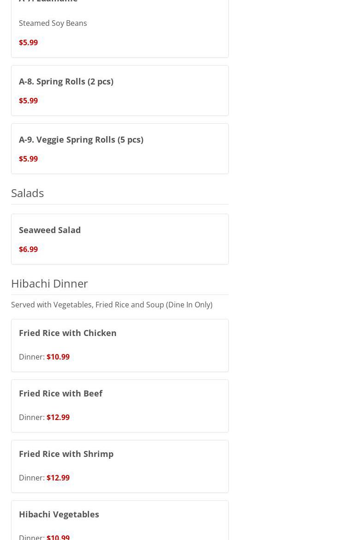Click the $10.99 dinner price for Chicken
This screenshot has height=540, width=362.
pyautogui.click(x=58, y=357)
